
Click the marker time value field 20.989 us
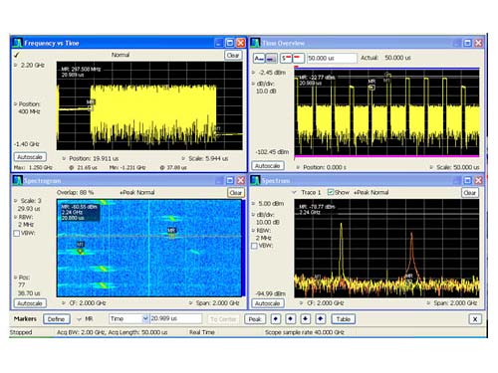175,318
